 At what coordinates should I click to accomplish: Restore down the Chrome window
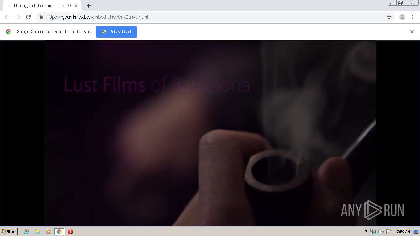tap(401, 3)
